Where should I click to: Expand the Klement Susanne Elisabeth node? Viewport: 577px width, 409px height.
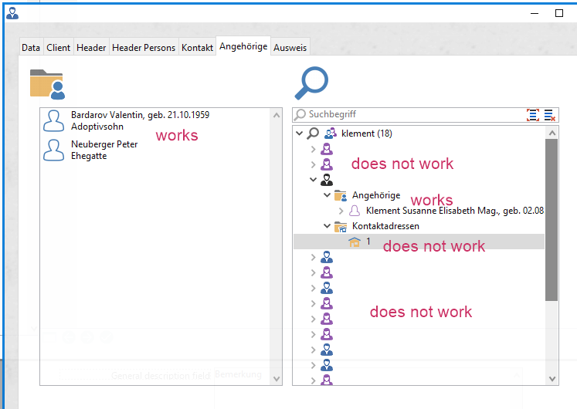point(341,211)
